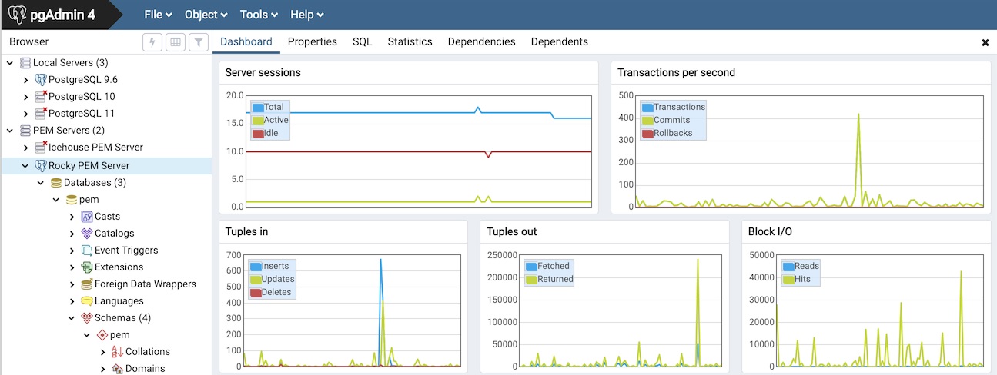Click the Query Tool lightning icon

point(152,42)
